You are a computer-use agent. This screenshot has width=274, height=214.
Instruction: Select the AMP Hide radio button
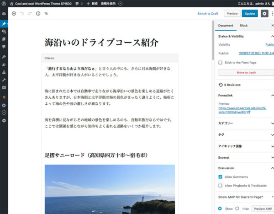coord(237,209)
